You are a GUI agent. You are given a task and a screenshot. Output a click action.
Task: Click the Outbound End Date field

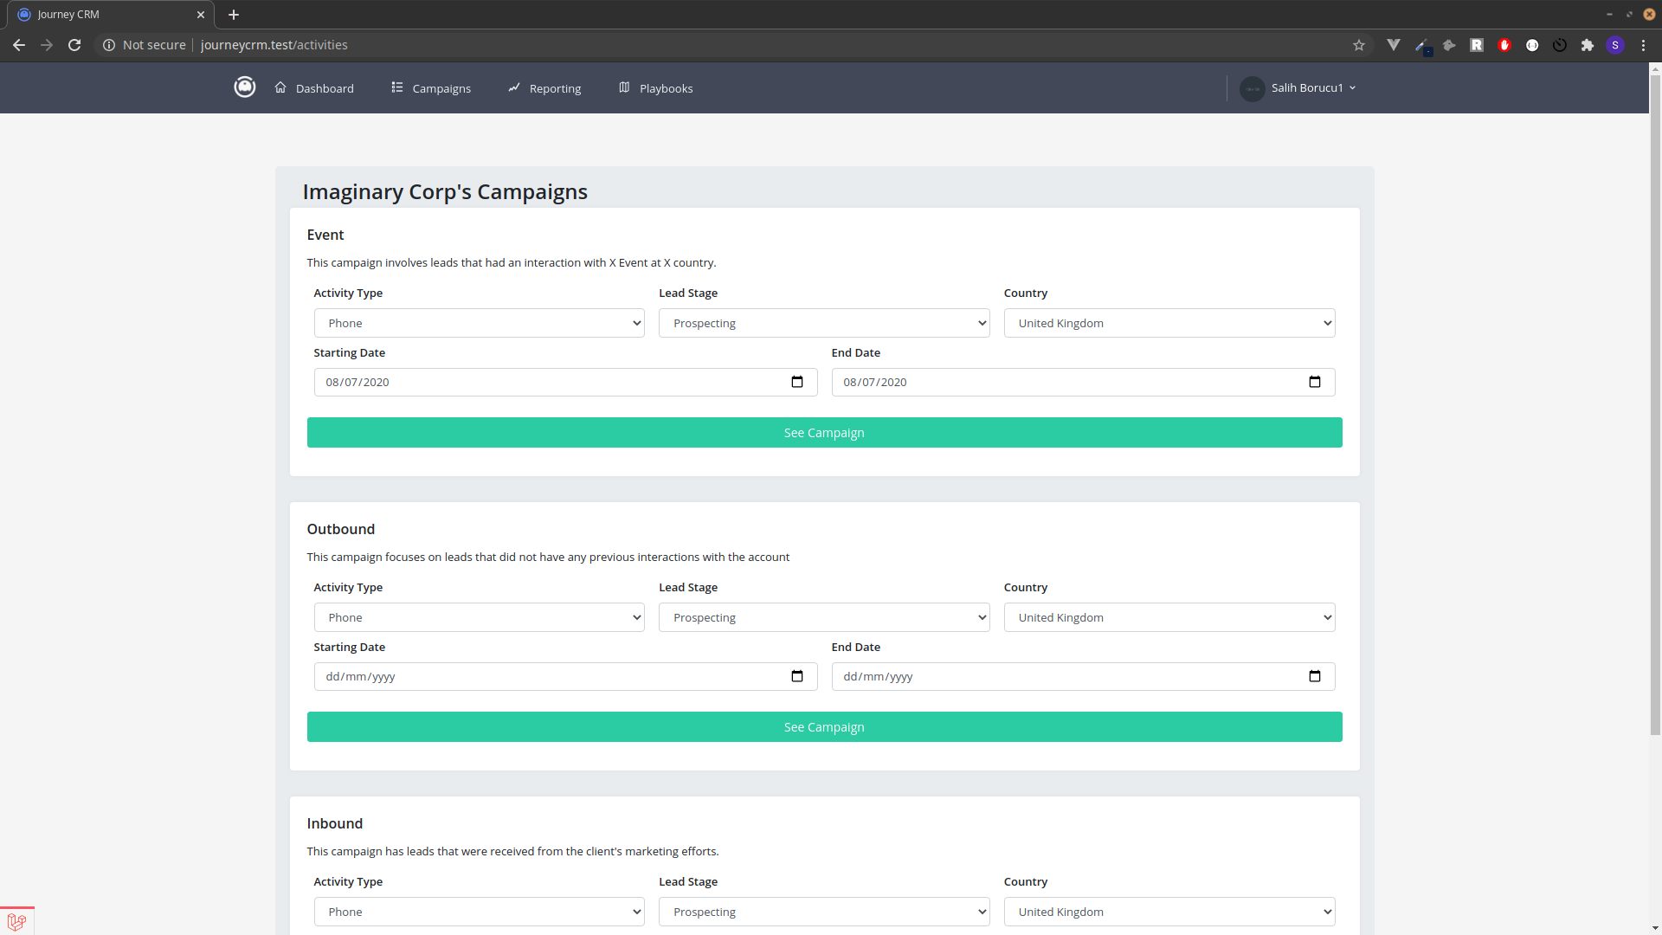point(1084,676)
